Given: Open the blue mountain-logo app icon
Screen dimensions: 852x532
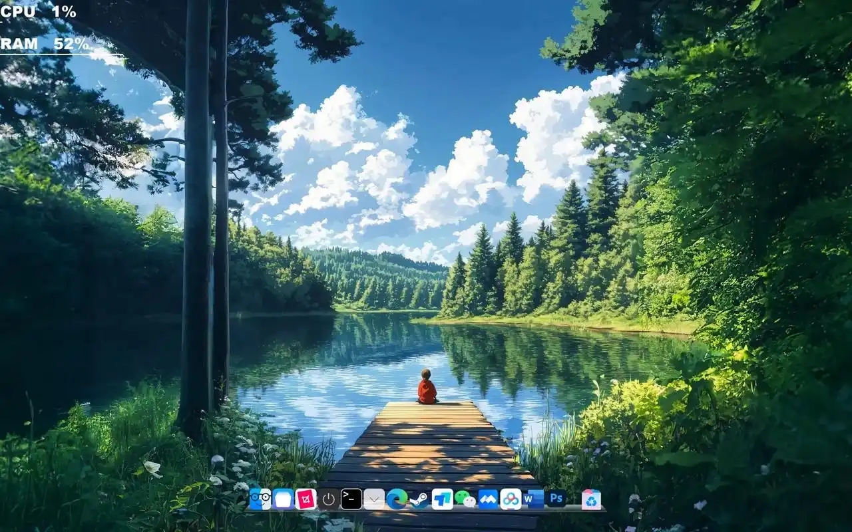Looking at the screenshot, I should [x=488, y=499].
